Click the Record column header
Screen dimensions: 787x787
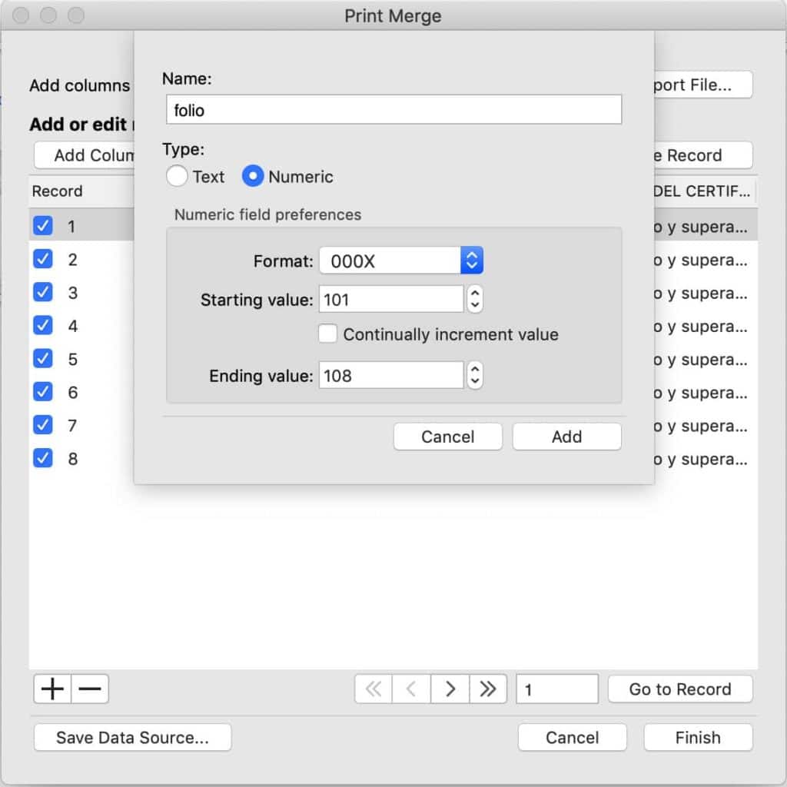58,191
